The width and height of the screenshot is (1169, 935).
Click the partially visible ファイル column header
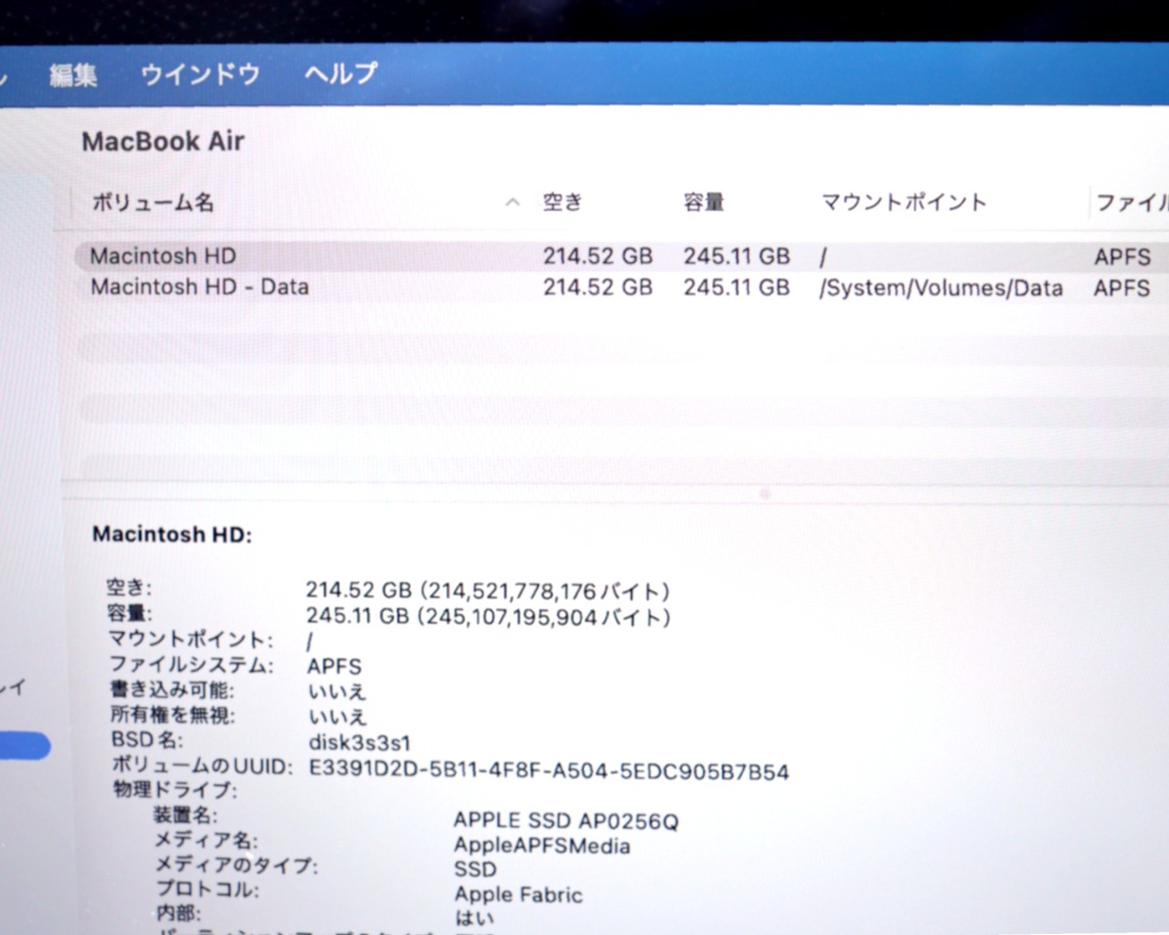click(1131, 203)
